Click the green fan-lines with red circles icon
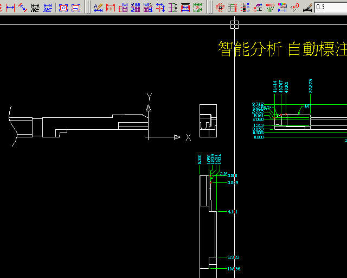This screenshot has height=278, width=347. (270, 8)
